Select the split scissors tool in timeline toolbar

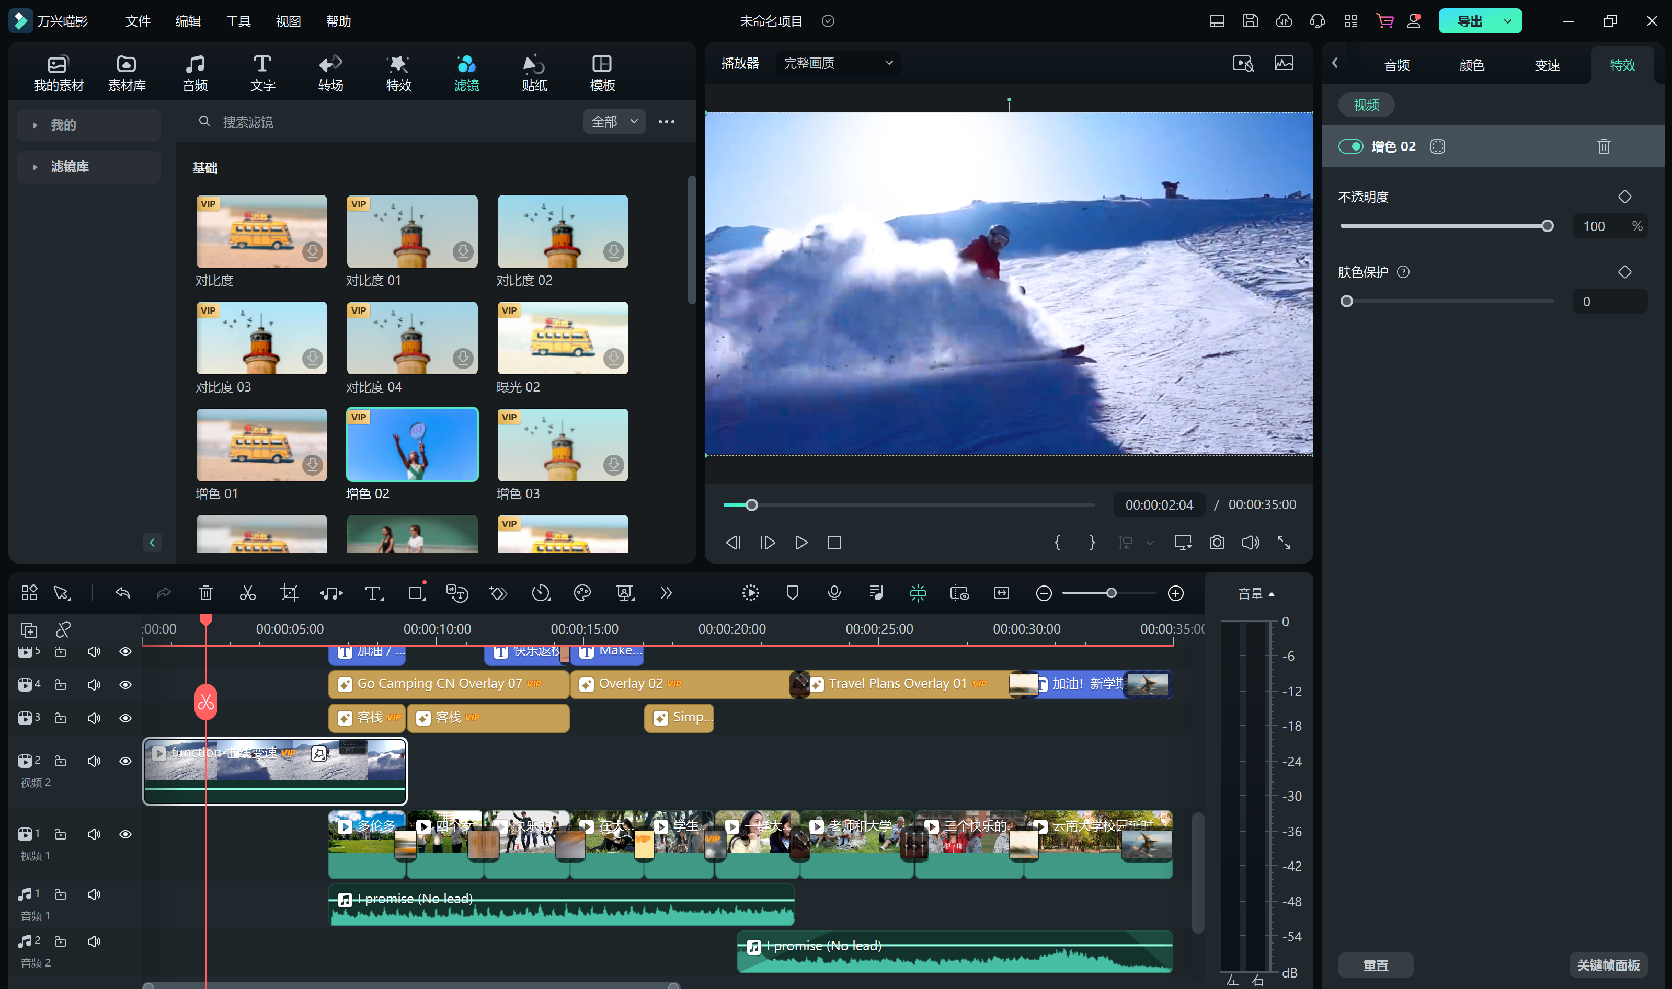pyautogui.click(x=247, y=592)
